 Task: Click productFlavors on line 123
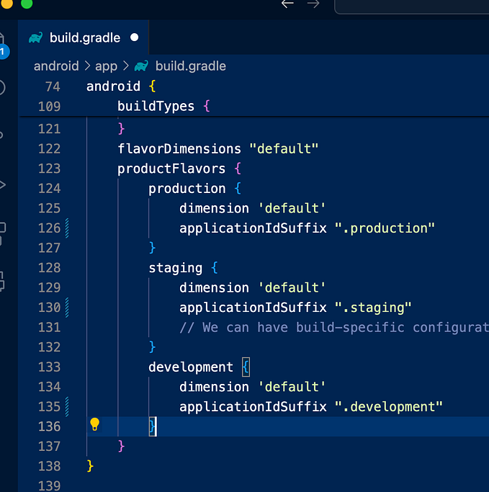click(x=171, y=169)
